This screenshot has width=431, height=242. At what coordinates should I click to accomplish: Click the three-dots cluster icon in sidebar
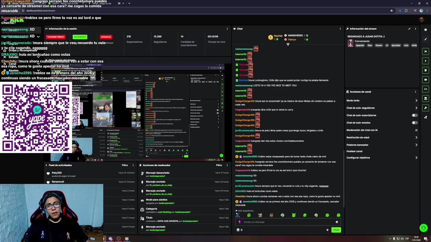426,117
